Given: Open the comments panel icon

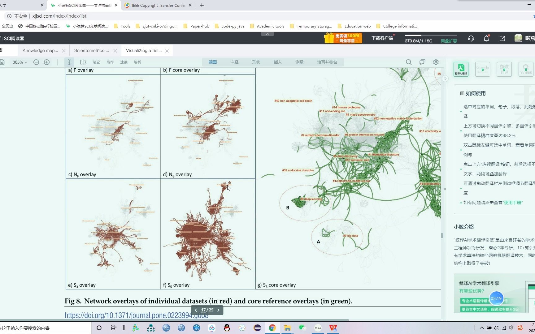Looking at the screenshot, I should coord(422,62).
